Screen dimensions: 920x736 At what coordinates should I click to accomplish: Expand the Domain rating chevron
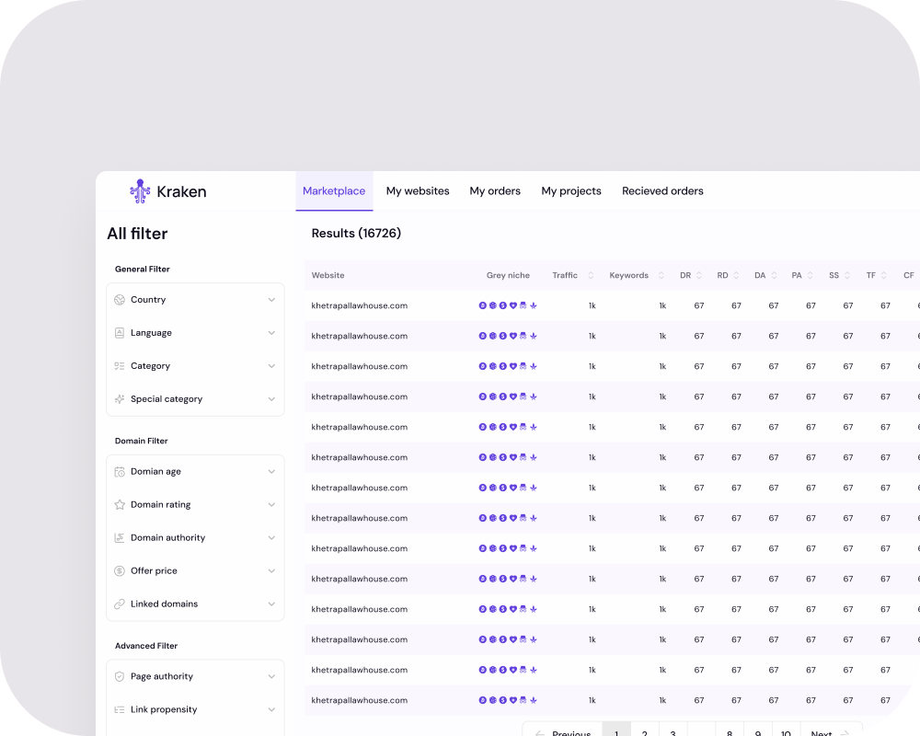click(271, 505)
